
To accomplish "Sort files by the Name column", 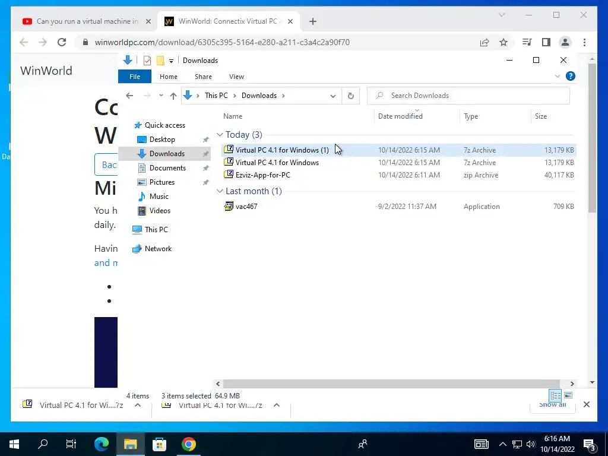I will click(233, 116).
